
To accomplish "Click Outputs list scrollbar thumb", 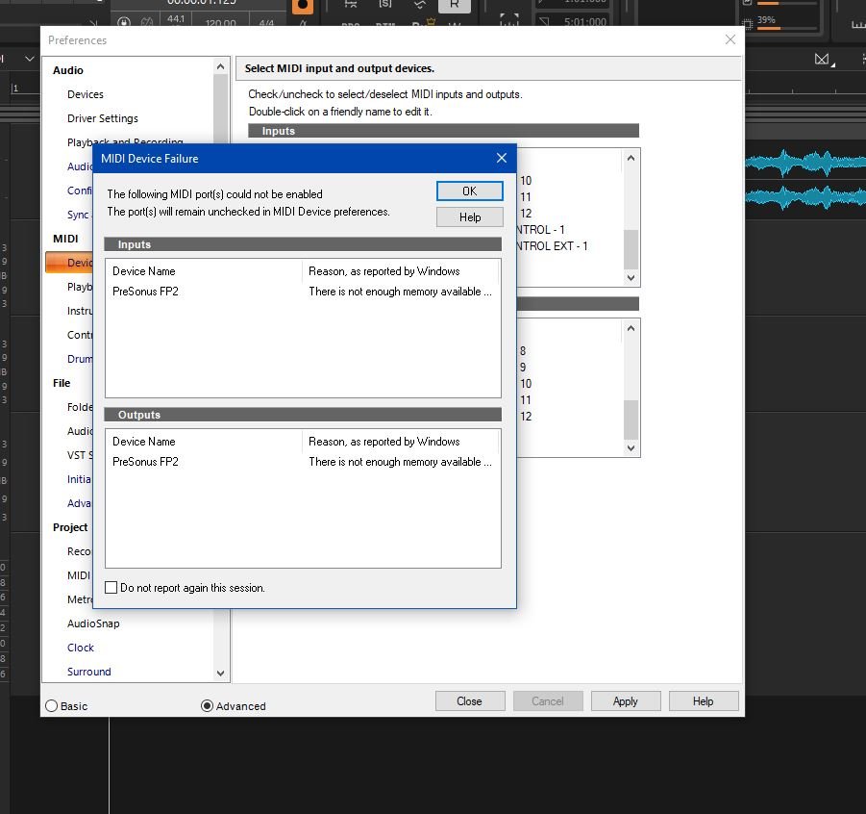I will point(631,420).
